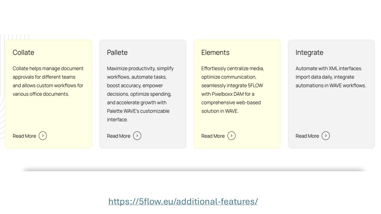
Task: Click the Pallete description about maximizing productivity
Action: (140, 94)
